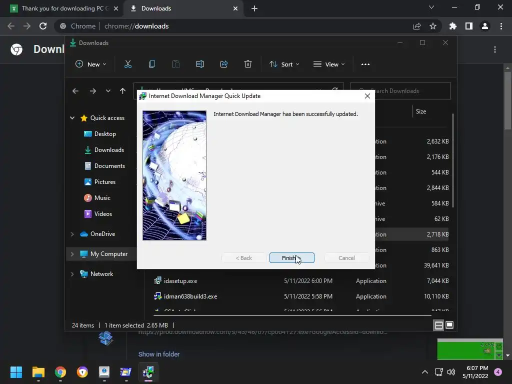The image size is (512, 384).
Task: Expand the Network tree node
Action: click(x=72, y=274)
